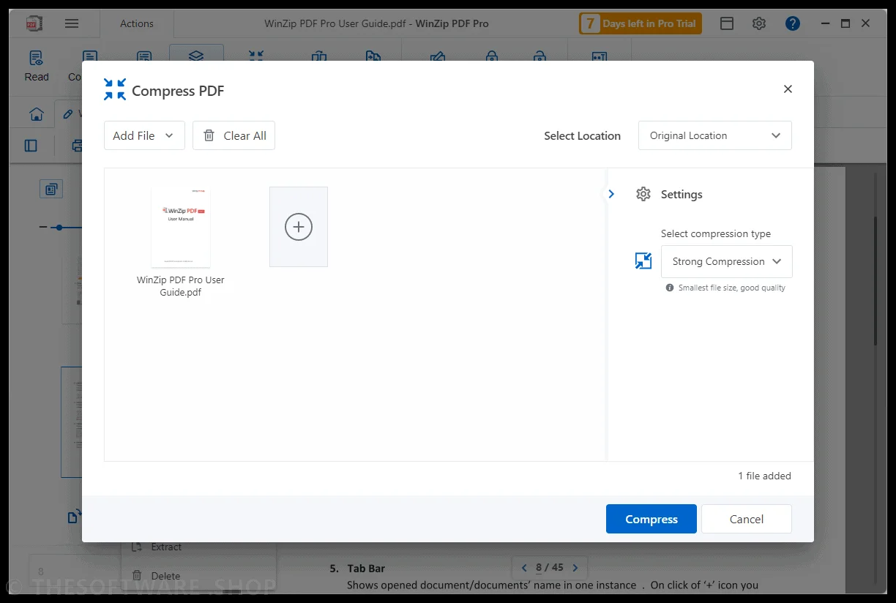The height and width of the screenshot is (603, 896).
Task: Go to next page arrow in page navigator
Action: pos(575,567)
